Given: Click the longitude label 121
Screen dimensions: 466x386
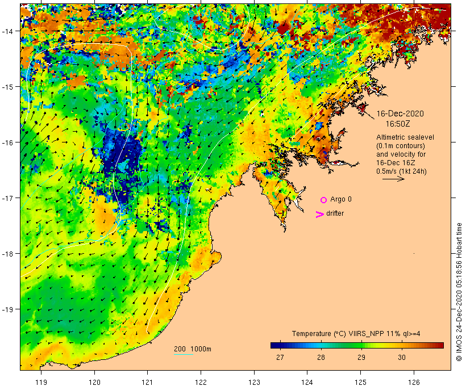Looking at the screenshot, I should tap(148, 382).
